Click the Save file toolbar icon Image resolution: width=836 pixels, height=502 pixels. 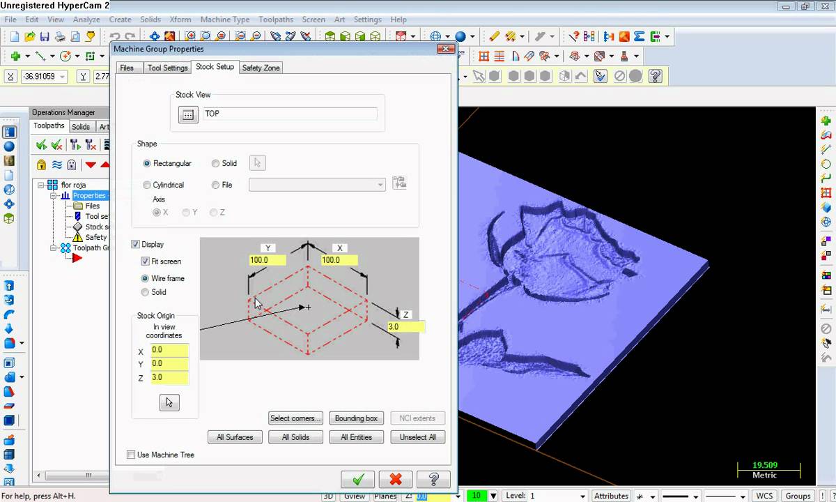(45, 37)
